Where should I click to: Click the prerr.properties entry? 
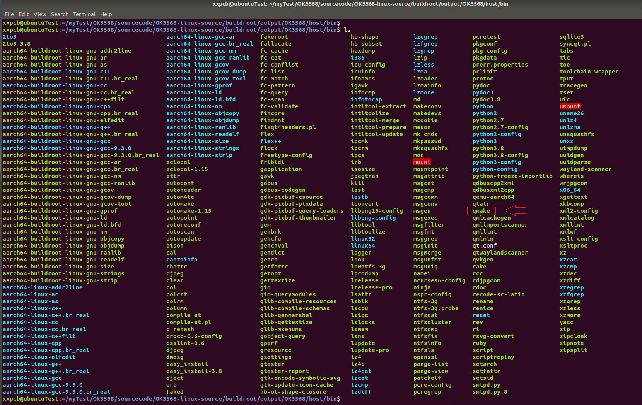(500, 65)
